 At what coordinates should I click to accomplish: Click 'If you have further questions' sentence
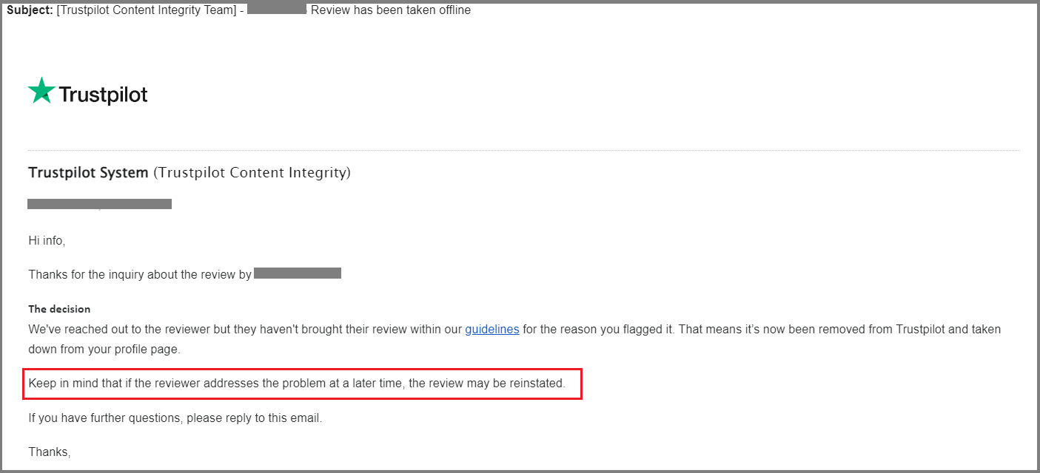tap(175, 418)
